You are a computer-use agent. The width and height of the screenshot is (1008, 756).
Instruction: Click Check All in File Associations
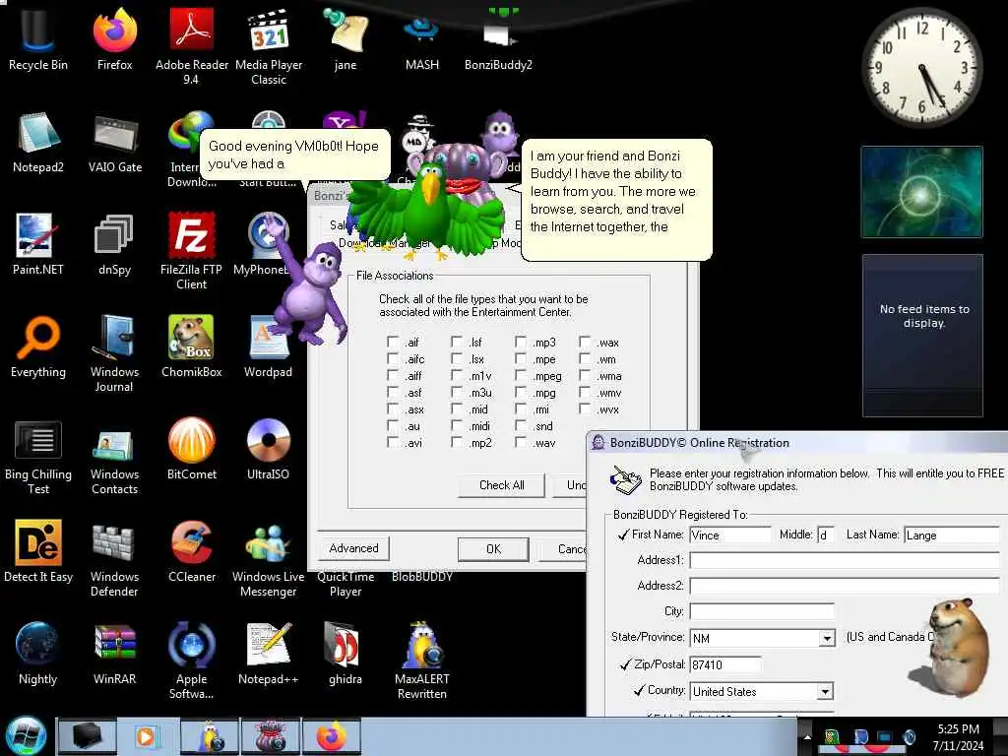[x=501, y=485]
